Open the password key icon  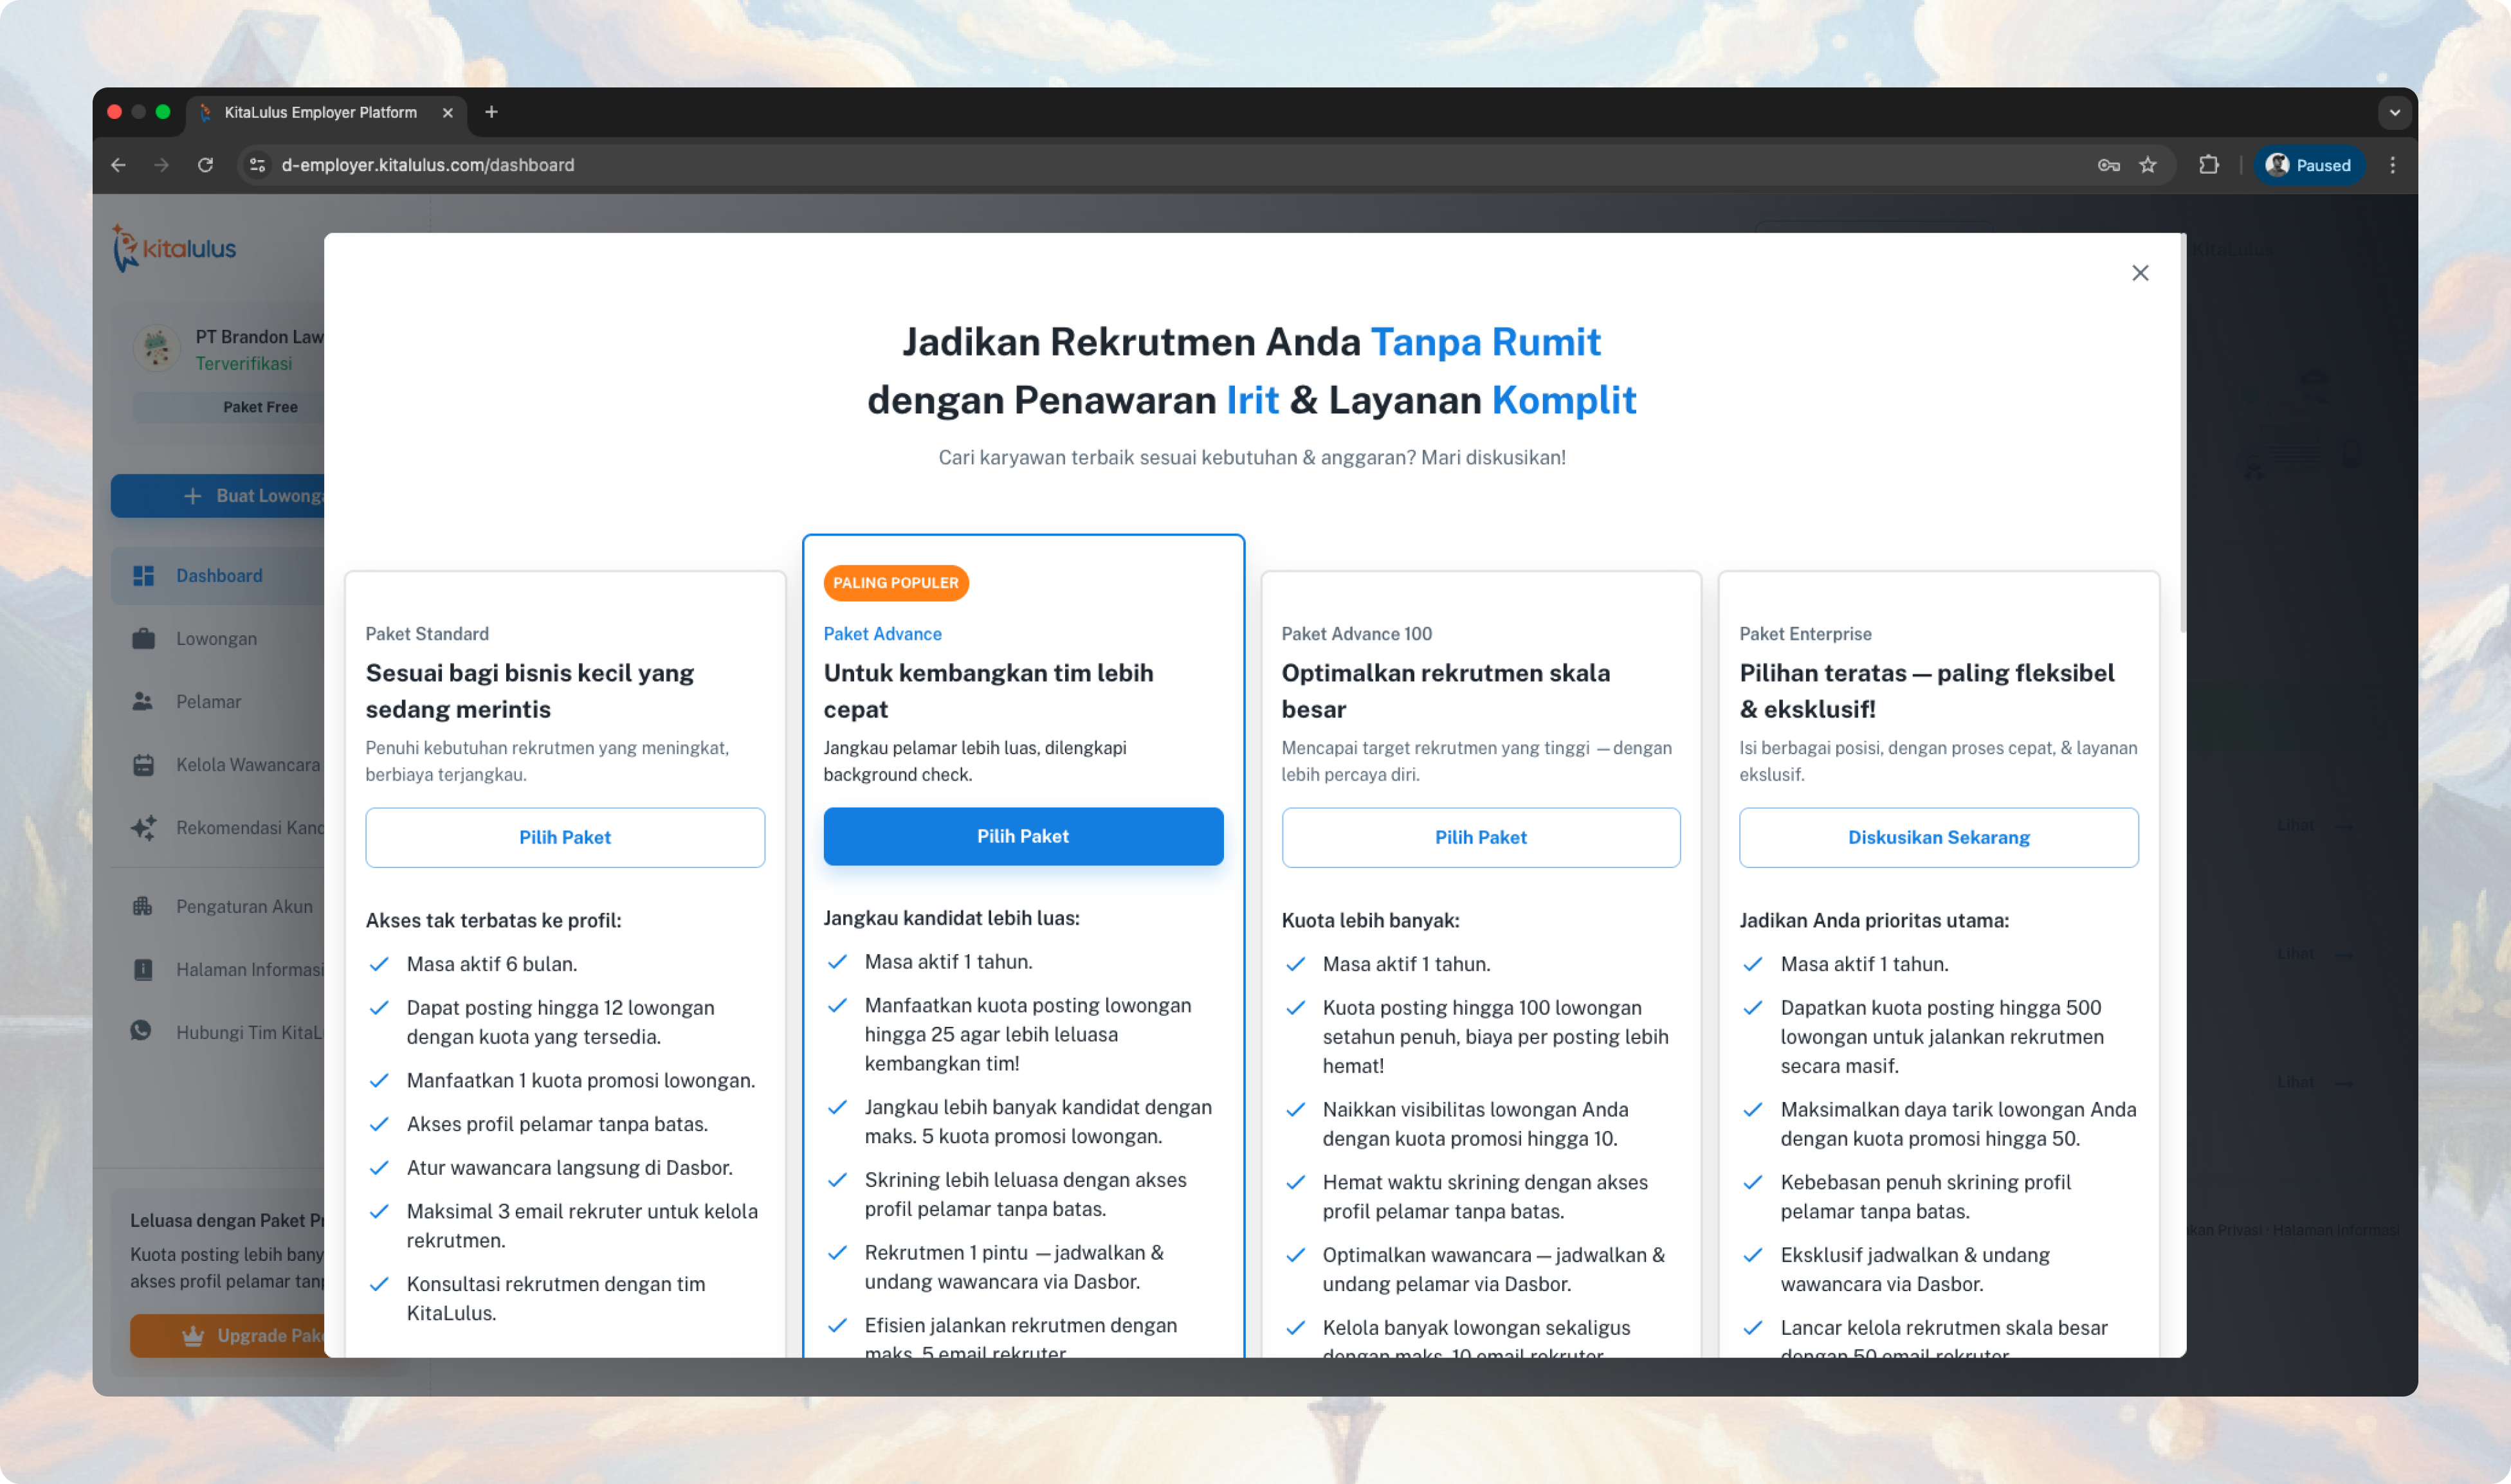[2108, 165]
